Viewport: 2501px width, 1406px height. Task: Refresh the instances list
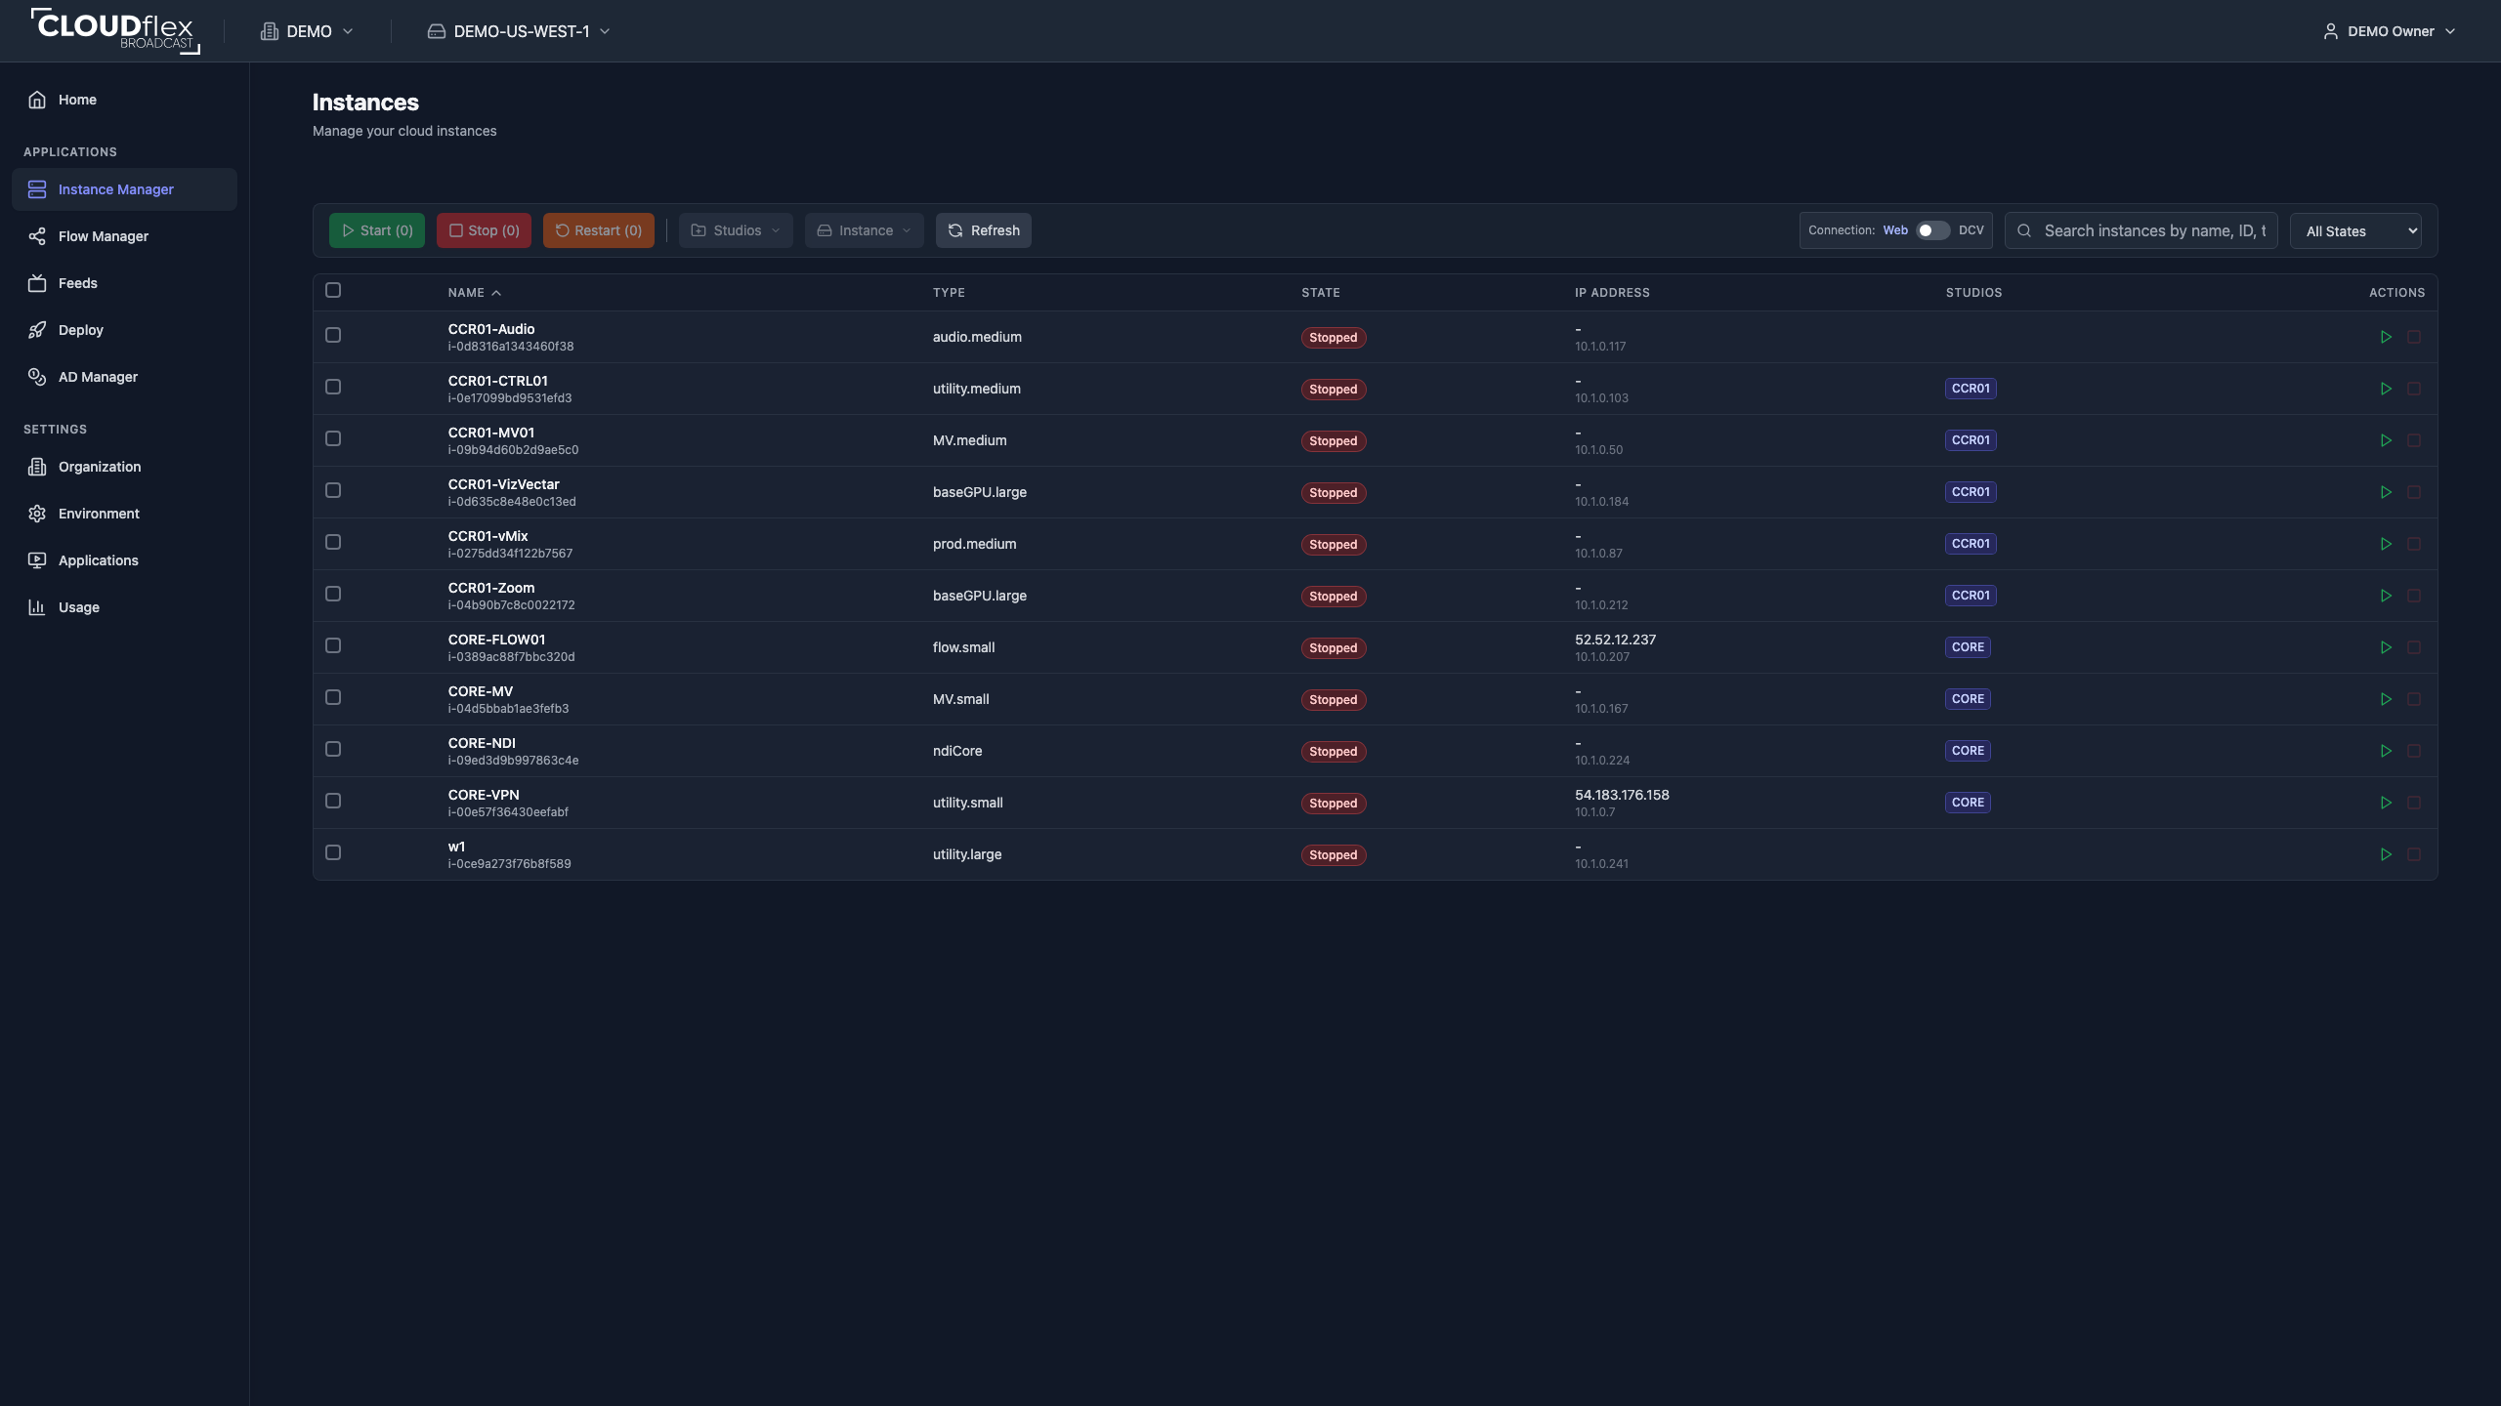984,230
